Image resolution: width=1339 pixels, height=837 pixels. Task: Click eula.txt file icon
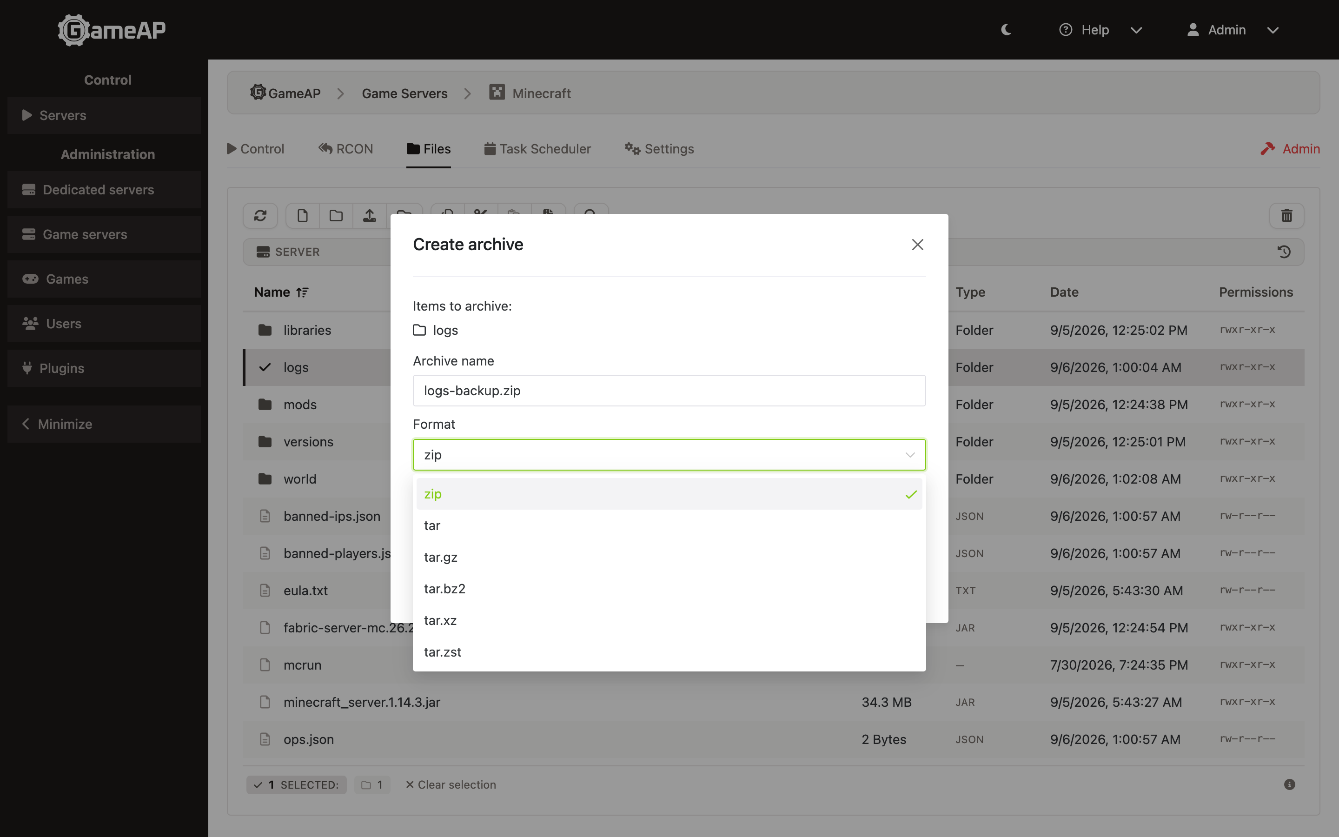point(265,590)
